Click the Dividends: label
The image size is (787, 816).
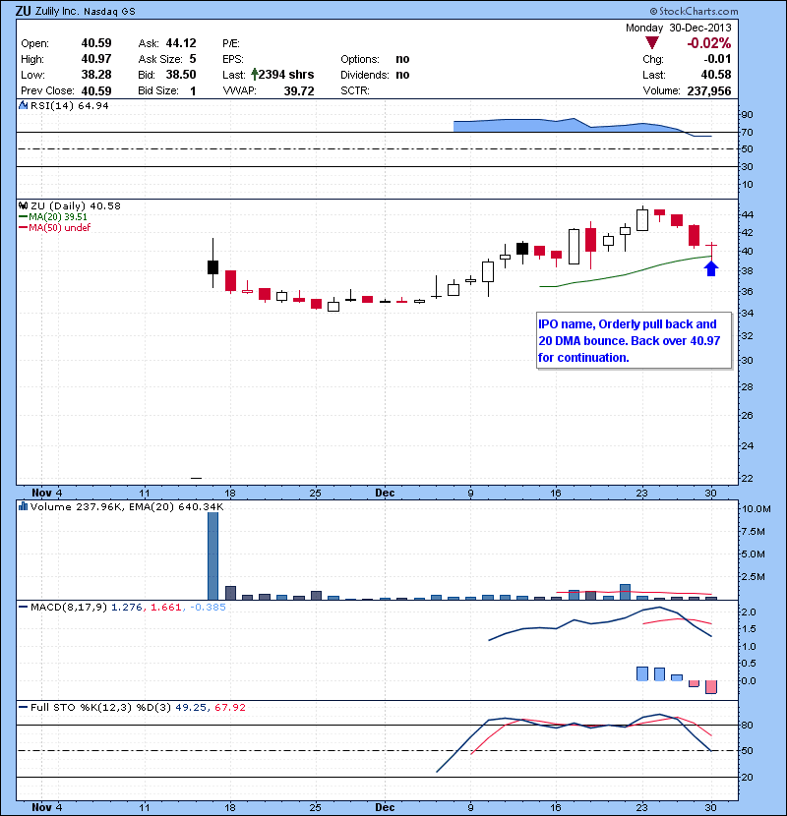coord(365,75)
